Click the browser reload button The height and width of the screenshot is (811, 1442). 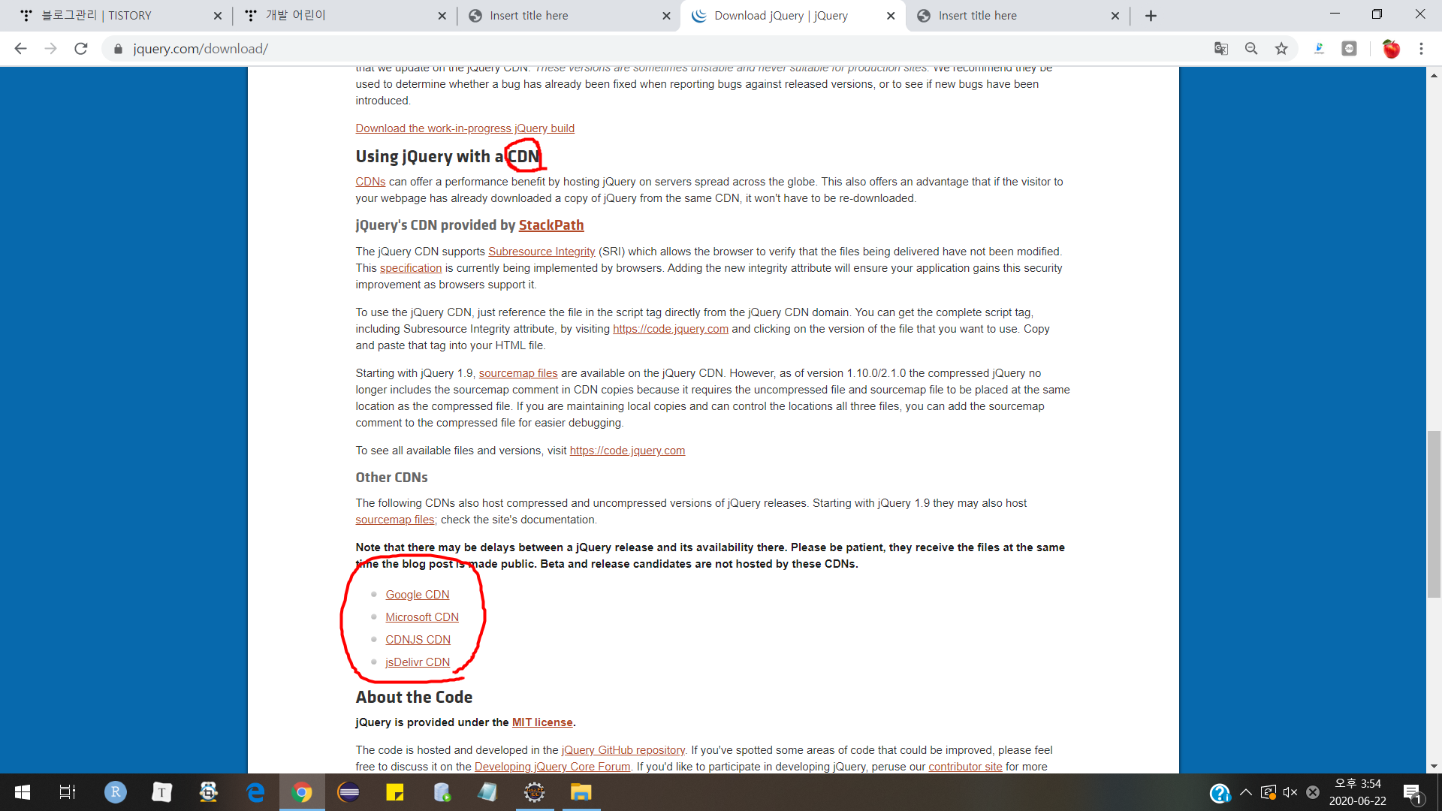81,49
